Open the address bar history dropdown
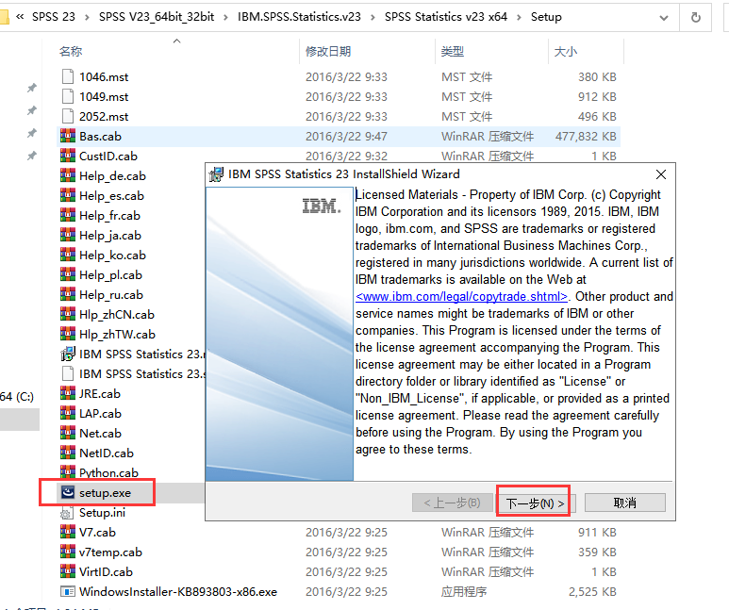 point(664,17)
